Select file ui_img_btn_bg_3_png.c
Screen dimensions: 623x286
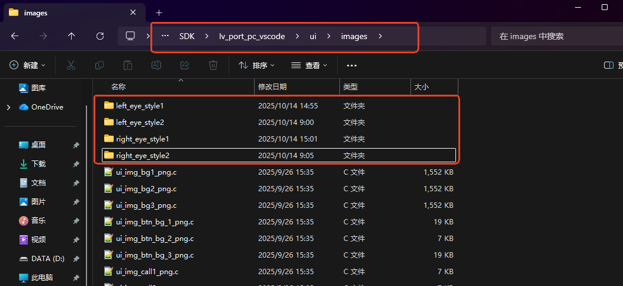coord(278,255)
